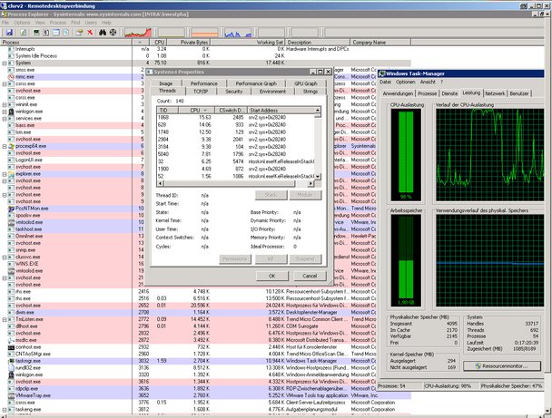This screenshot has height=418, width=552.
Task: Click the Ressourcenmonitor button
Action: [x=502, y=366]
